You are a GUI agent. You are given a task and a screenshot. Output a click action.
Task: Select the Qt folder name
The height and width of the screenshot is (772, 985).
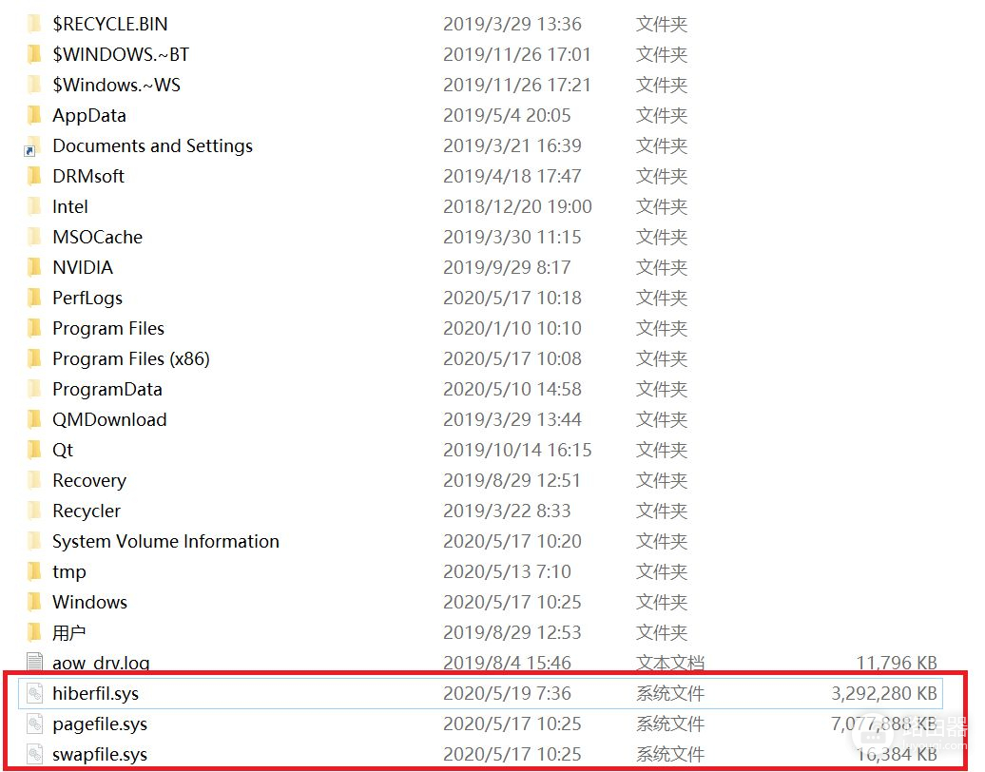(63, 450)
